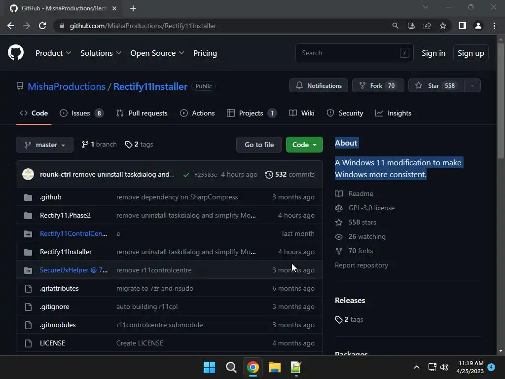Expand the Product menu
Image resolution: width=505 pixels, height=379 pixels.
coord(53,53)
